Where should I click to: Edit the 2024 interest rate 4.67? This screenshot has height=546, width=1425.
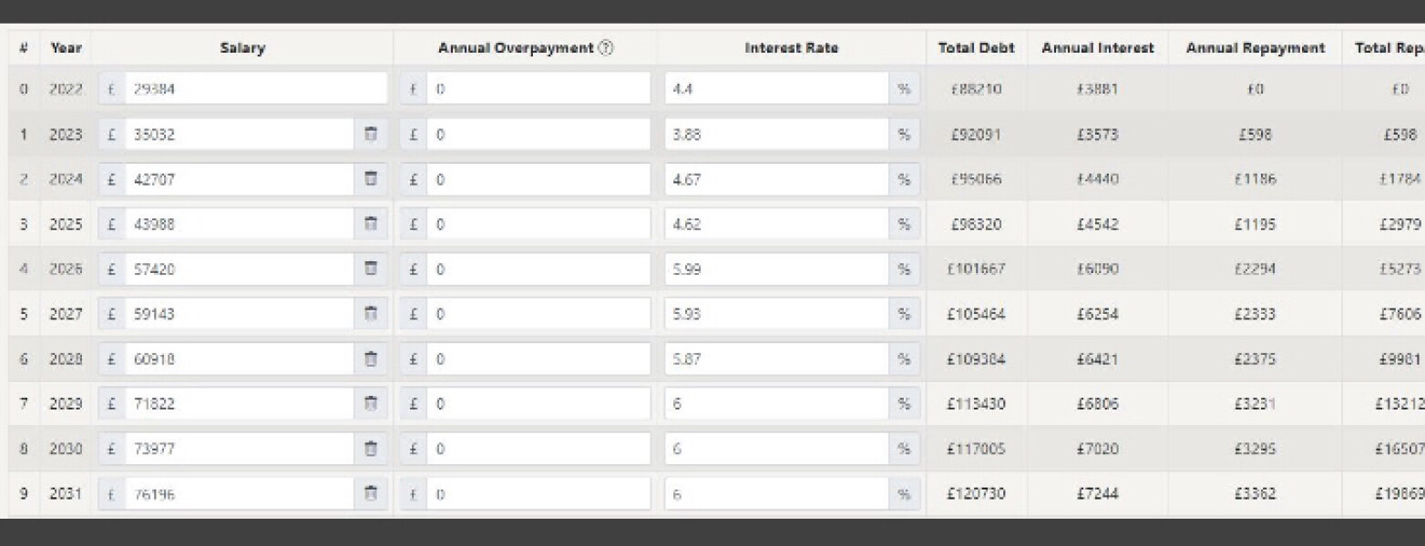pos(776,179)
